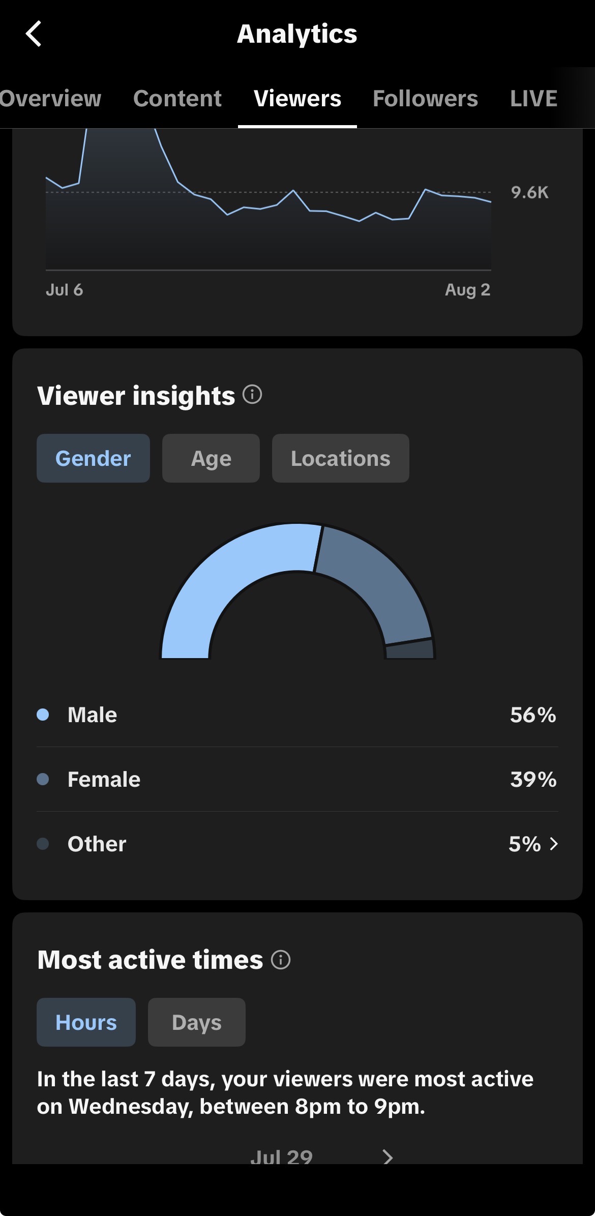Switch to the Content tab

click(x=177, y=98)
